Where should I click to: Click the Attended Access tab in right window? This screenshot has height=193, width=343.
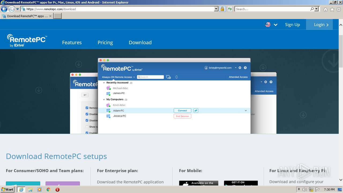point(264,91)
